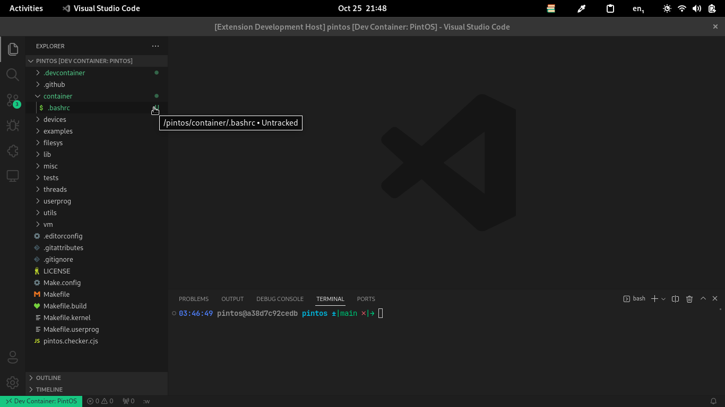Open the clipboard indicator in top bar
725x407 pixels.
coord(610,8)
